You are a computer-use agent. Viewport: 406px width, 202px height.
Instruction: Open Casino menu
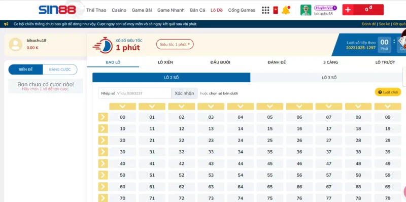tap(119, 10)
